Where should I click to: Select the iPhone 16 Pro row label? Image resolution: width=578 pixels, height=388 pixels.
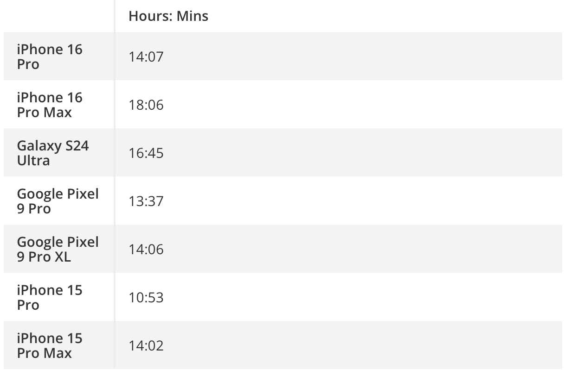point(50,56)
